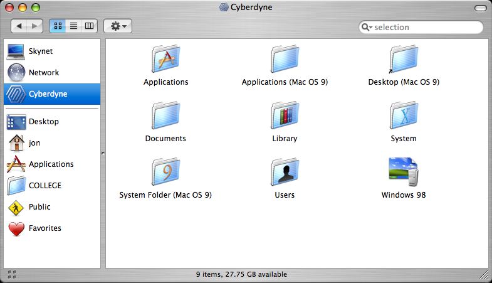Switch to list view

point(73,26)
